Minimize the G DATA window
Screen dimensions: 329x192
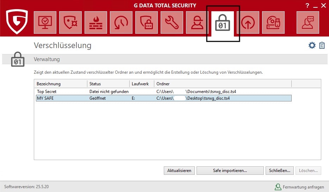pos(315,7)
